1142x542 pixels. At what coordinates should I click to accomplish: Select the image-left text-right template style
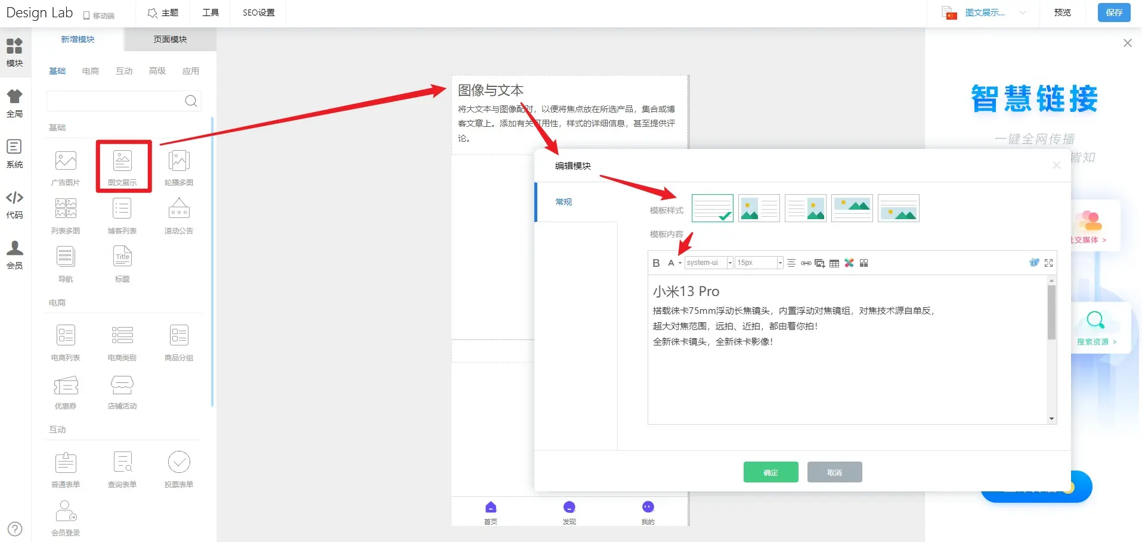[x=759, y=208]
